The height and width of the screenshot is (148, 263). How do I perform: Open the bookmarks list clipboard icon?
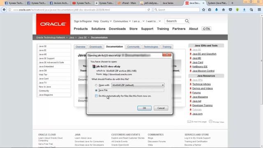click(210, 10)
